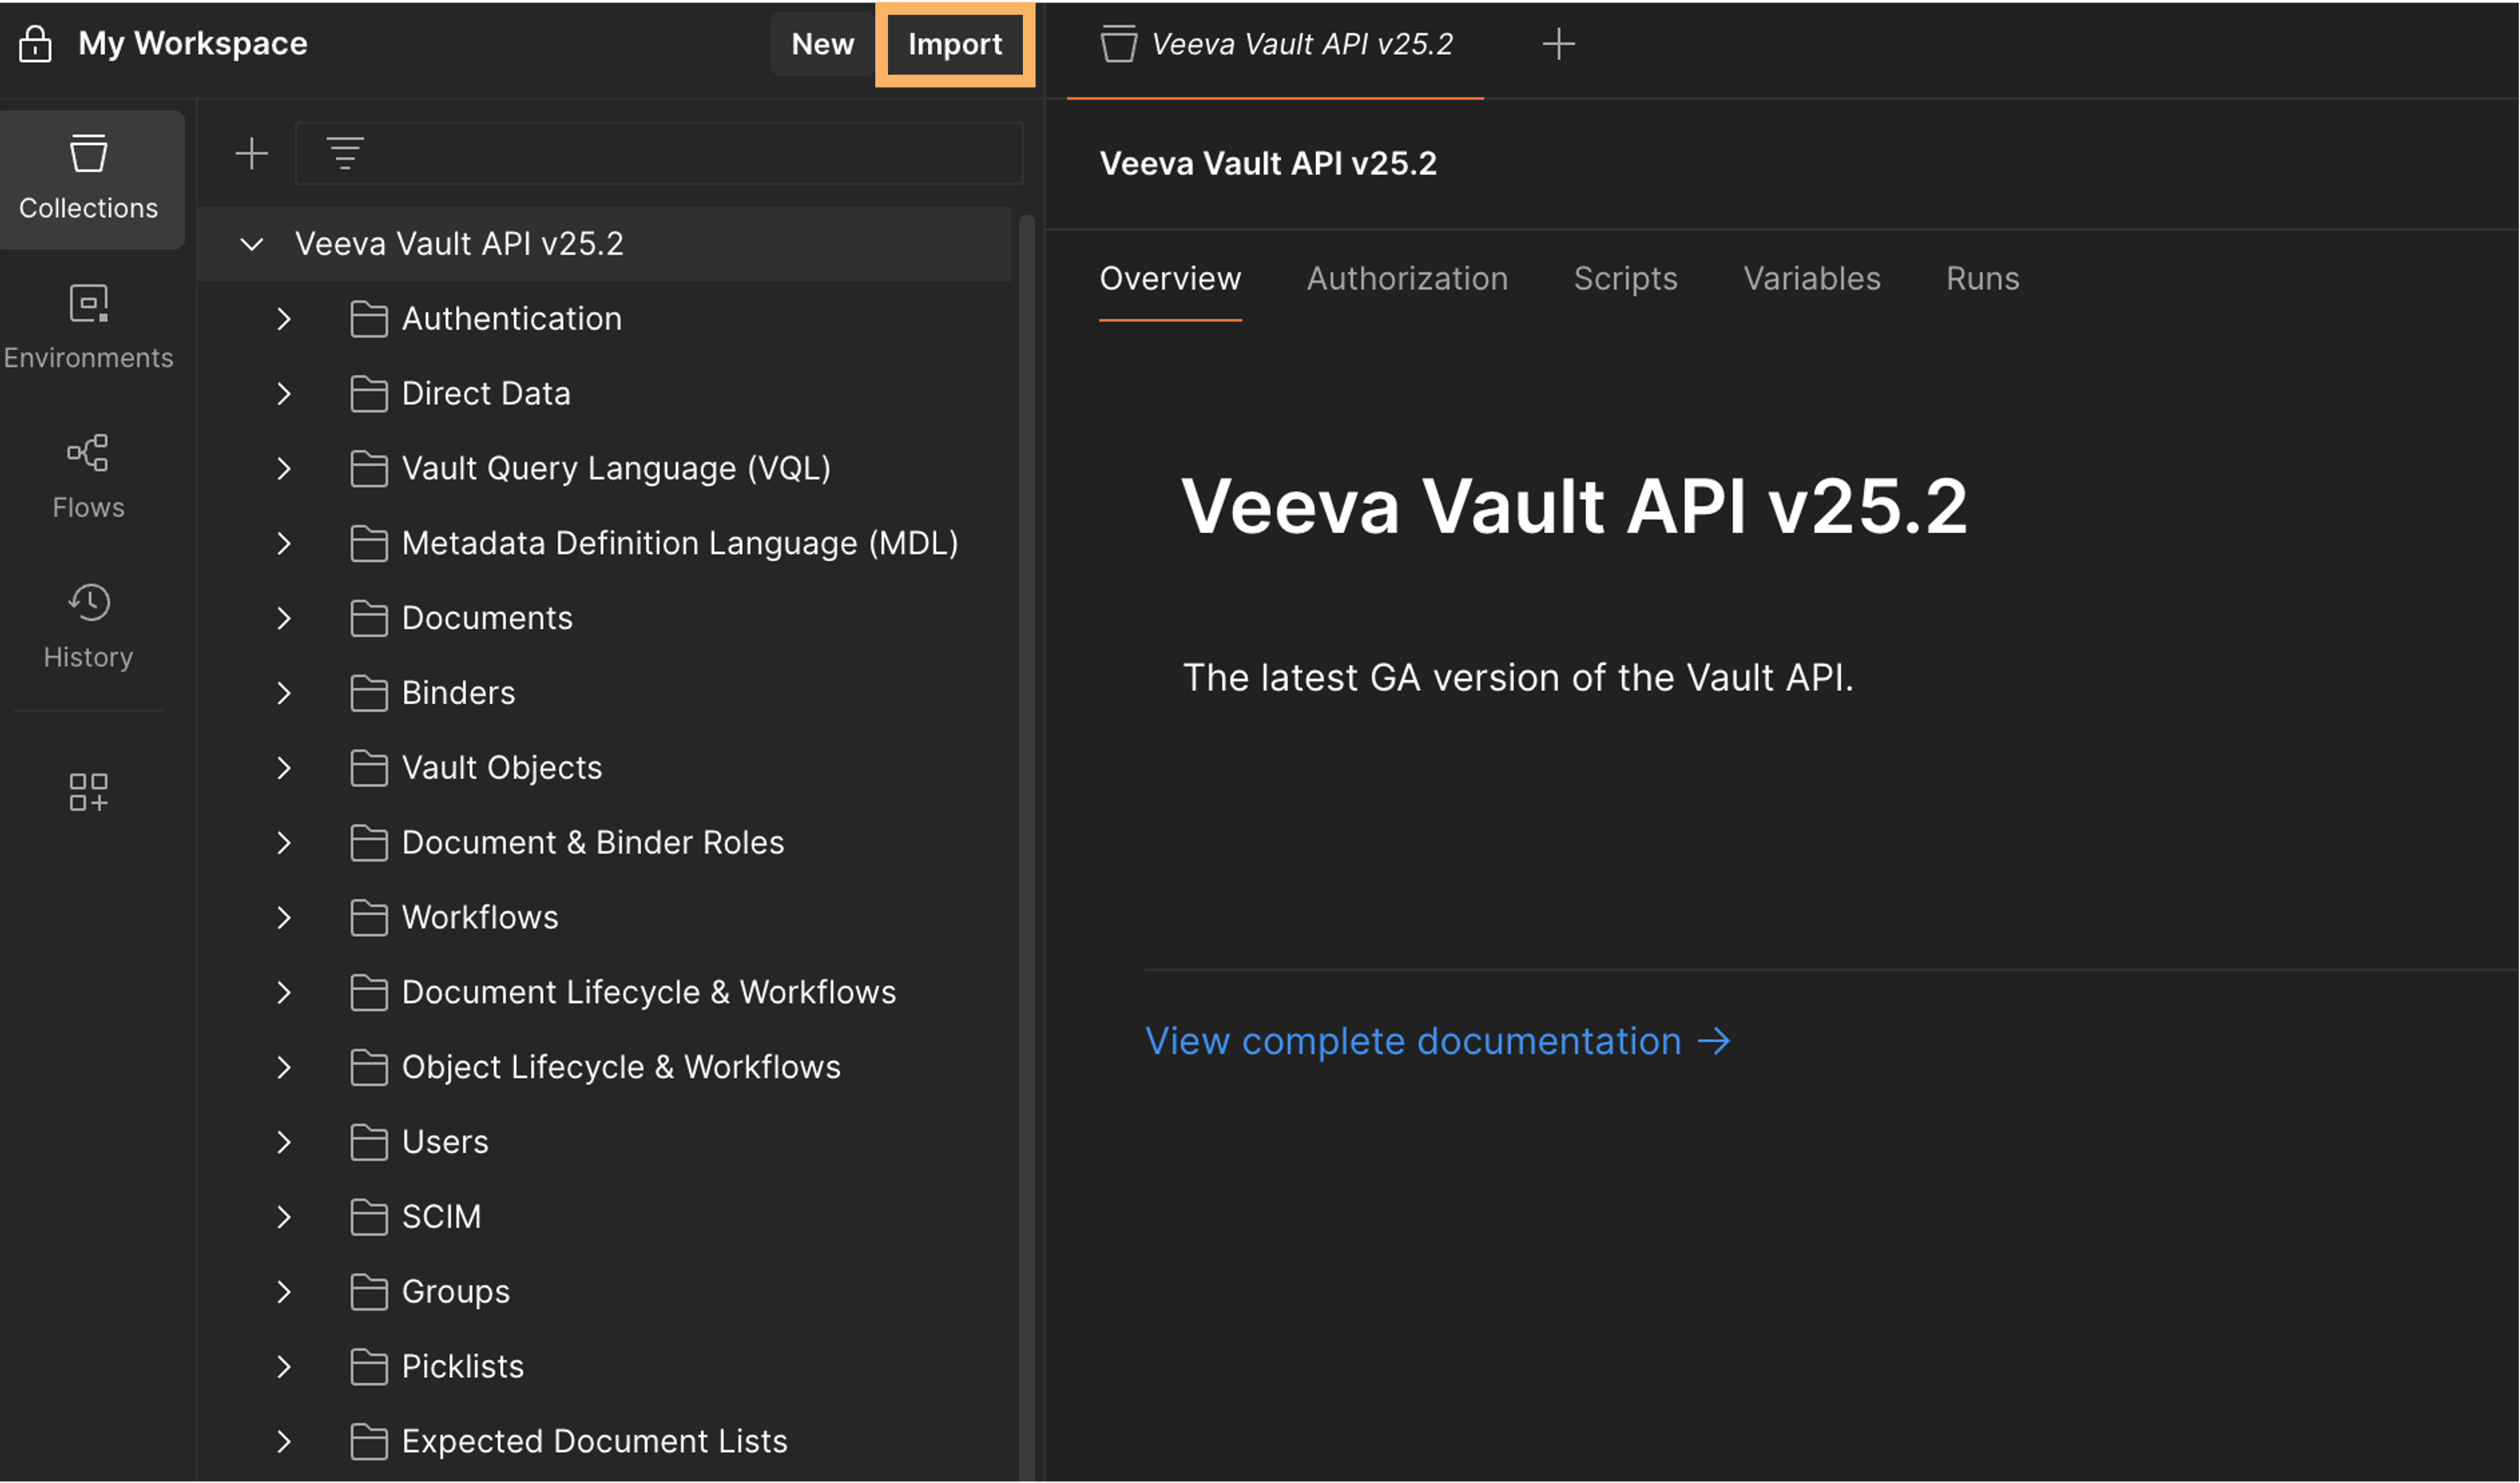Open the History sidebar panel
The width and height of the screenshot is (2520, 1483).
point(88,627)
